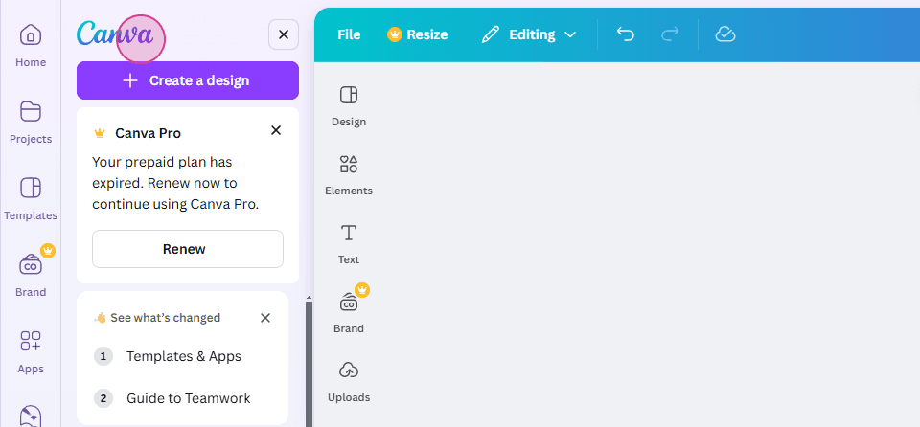Open the Elements panel
Viewport: 920px width, 427px height.
click(x=349, y=175)
